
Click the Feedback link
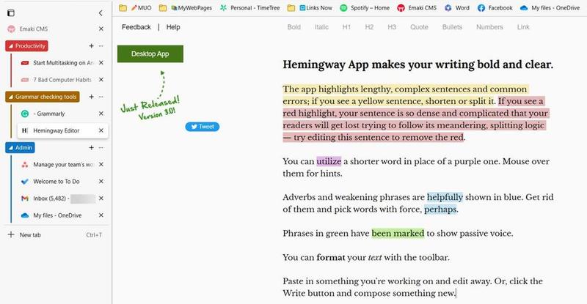coord(136,27)
